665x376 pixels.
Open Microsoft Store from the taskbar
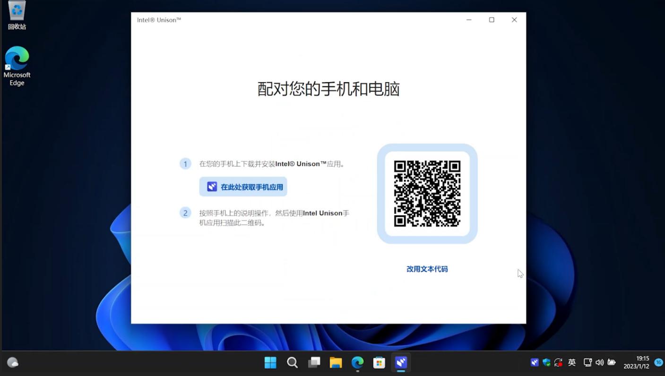tap(379, 362)
